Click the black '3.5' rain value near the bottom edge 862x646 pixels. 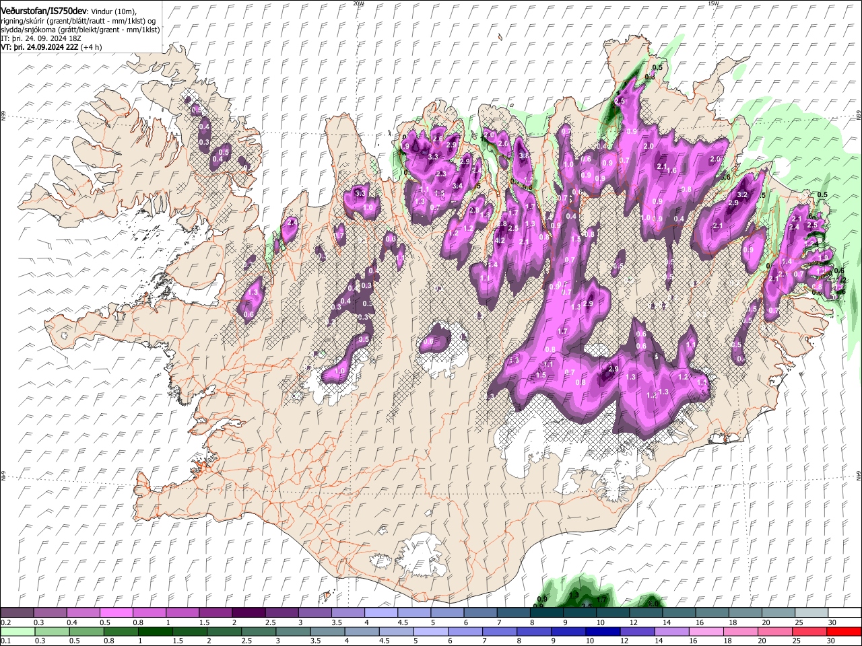587,606
